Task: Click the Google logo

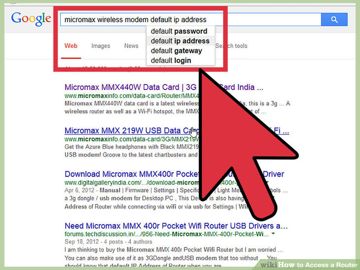Action: click(31, 19)
